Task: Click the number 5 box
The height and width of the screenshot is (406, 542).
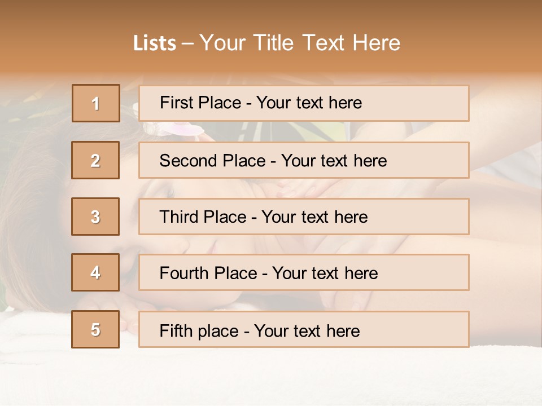Action: 95,329
